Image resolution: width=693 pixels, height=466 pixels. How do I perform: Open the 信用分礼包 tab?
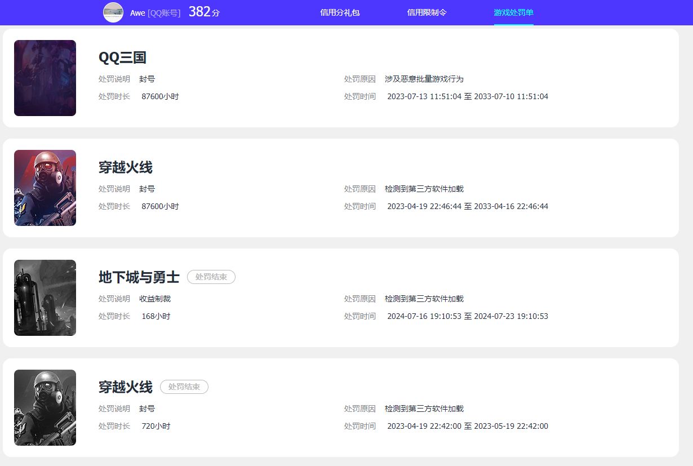(340, 12)
